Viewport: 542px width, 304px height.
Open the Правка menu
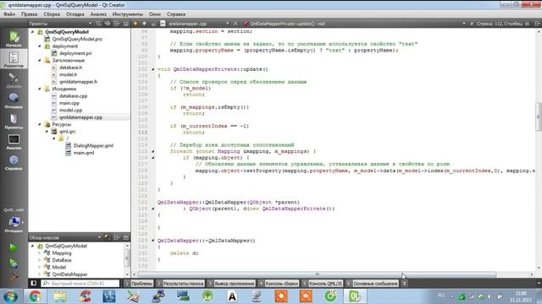point(29,14)
